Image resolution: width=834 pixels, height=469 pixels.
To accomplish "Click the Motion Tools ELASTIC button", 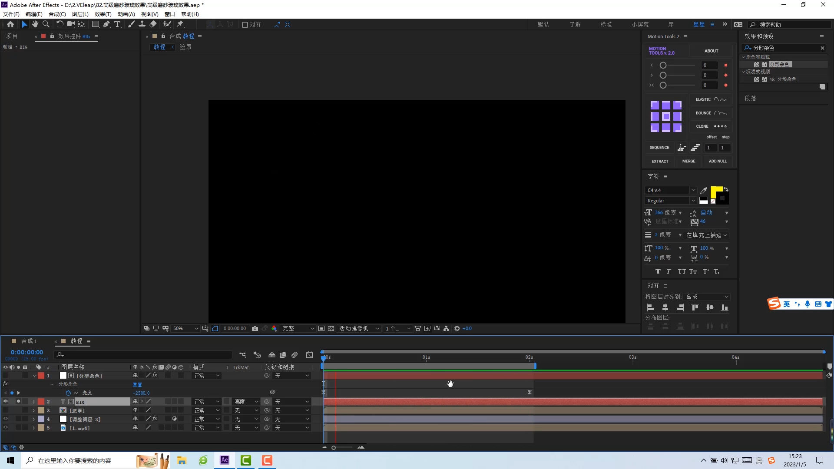I will click(711, 99).
